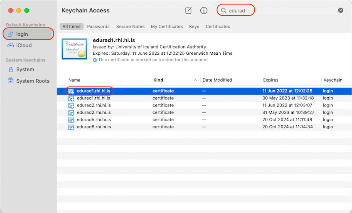Sort by the Date Modified column header
Viewport: 352px width, 213px height.
pyautogui.click(x=217, y=80)
